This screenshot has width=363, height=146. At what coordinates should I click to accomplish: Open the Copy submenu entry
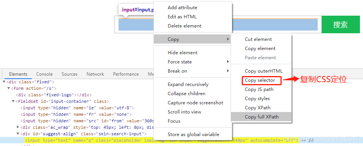pyautogui.click(x=193, y=39)
